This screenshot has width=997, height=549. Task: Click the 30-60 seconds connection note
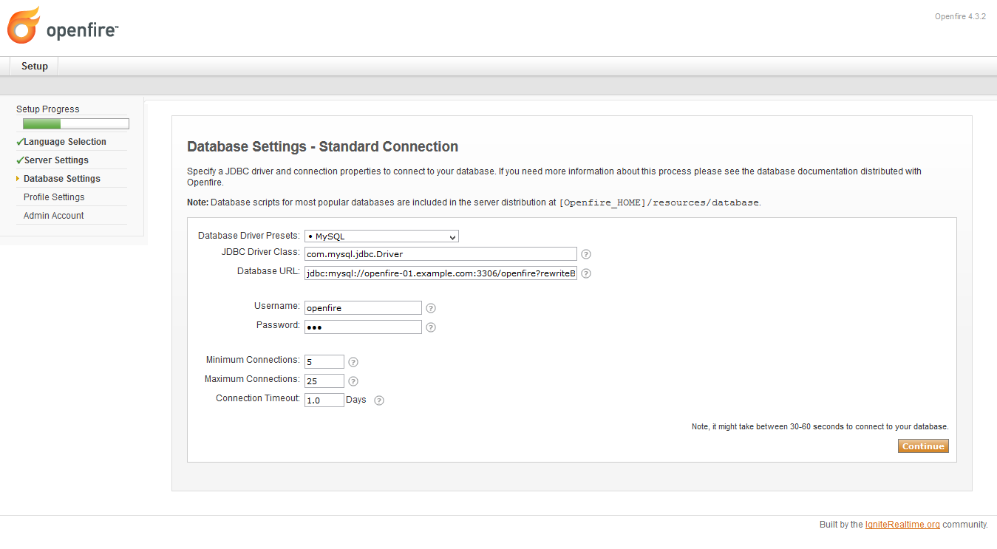(x=820, y=427)
